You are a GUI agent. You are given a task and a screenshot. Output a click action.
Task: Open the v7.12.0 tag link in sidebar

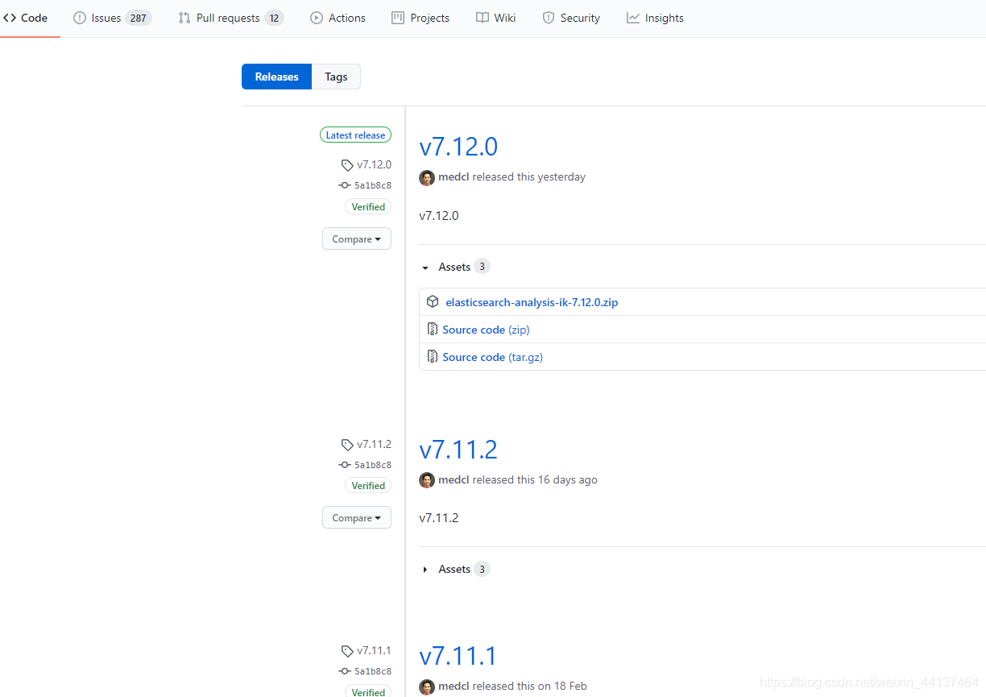[x=374, y=164]
